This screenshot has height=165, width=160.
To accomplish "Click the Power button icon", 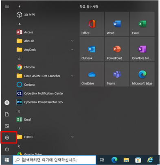I will (7, 150).
